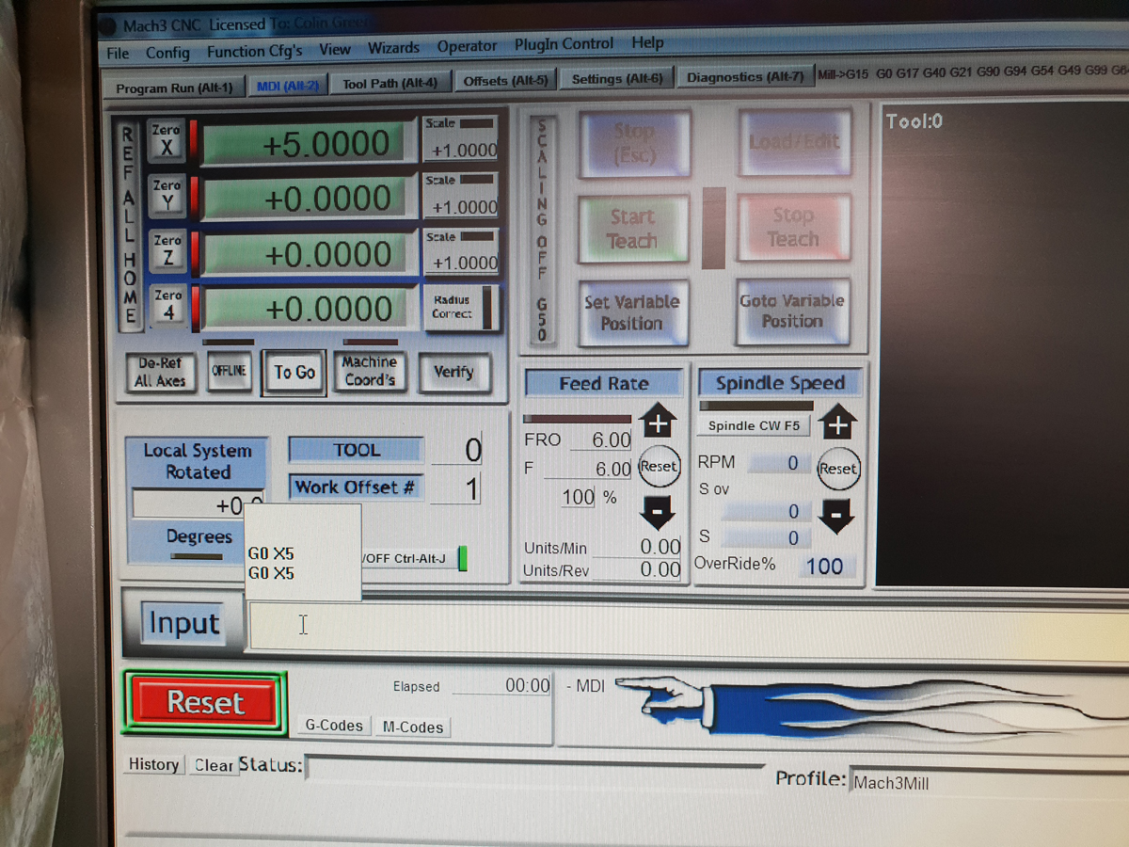This screenshot has width=1129, height=847.
Task: Switch to Tool Path (Alt-4) tab
Action: [x=390, y=83]
